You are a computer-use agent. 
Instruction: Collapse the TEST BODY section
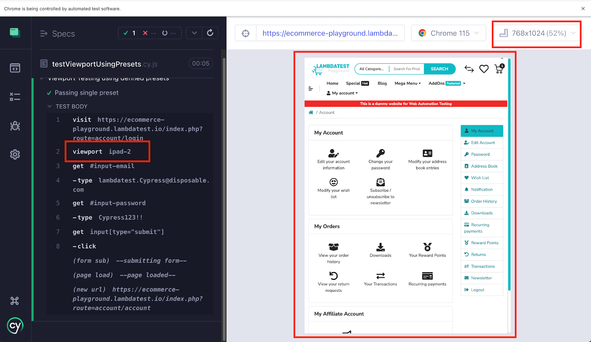[x=50, y=106]
